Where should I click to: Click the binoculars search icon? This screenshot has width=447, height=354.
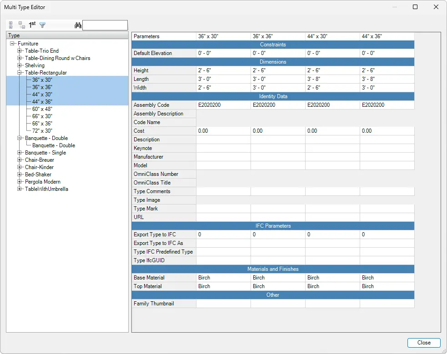pos(78,25)
